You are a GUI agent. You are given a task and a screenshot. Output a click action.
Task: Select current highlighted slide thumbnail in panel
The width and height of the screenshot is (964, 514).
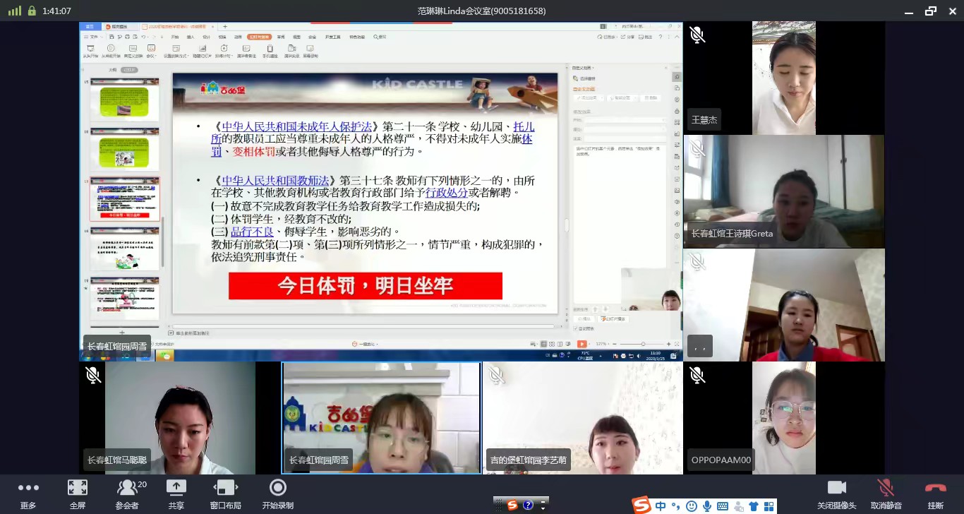pyautogui.click(x=125, y=198)
